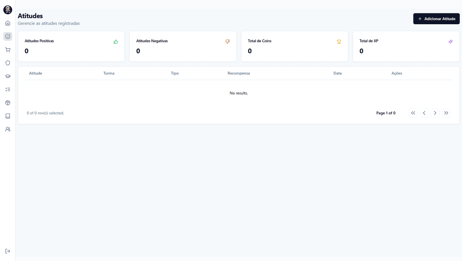Click the shield icon in sidebar
This screenshot has height=261, width=462.
[x=8, y=63]
